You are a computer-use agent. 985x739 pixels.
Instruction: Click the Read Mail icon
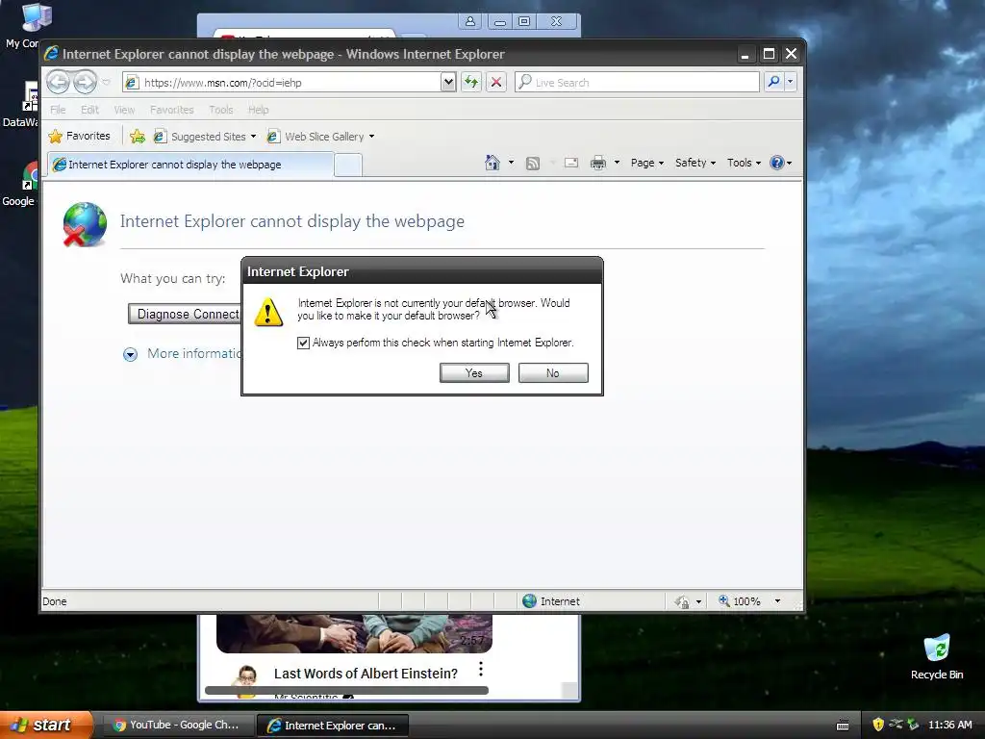click(571, 163)
